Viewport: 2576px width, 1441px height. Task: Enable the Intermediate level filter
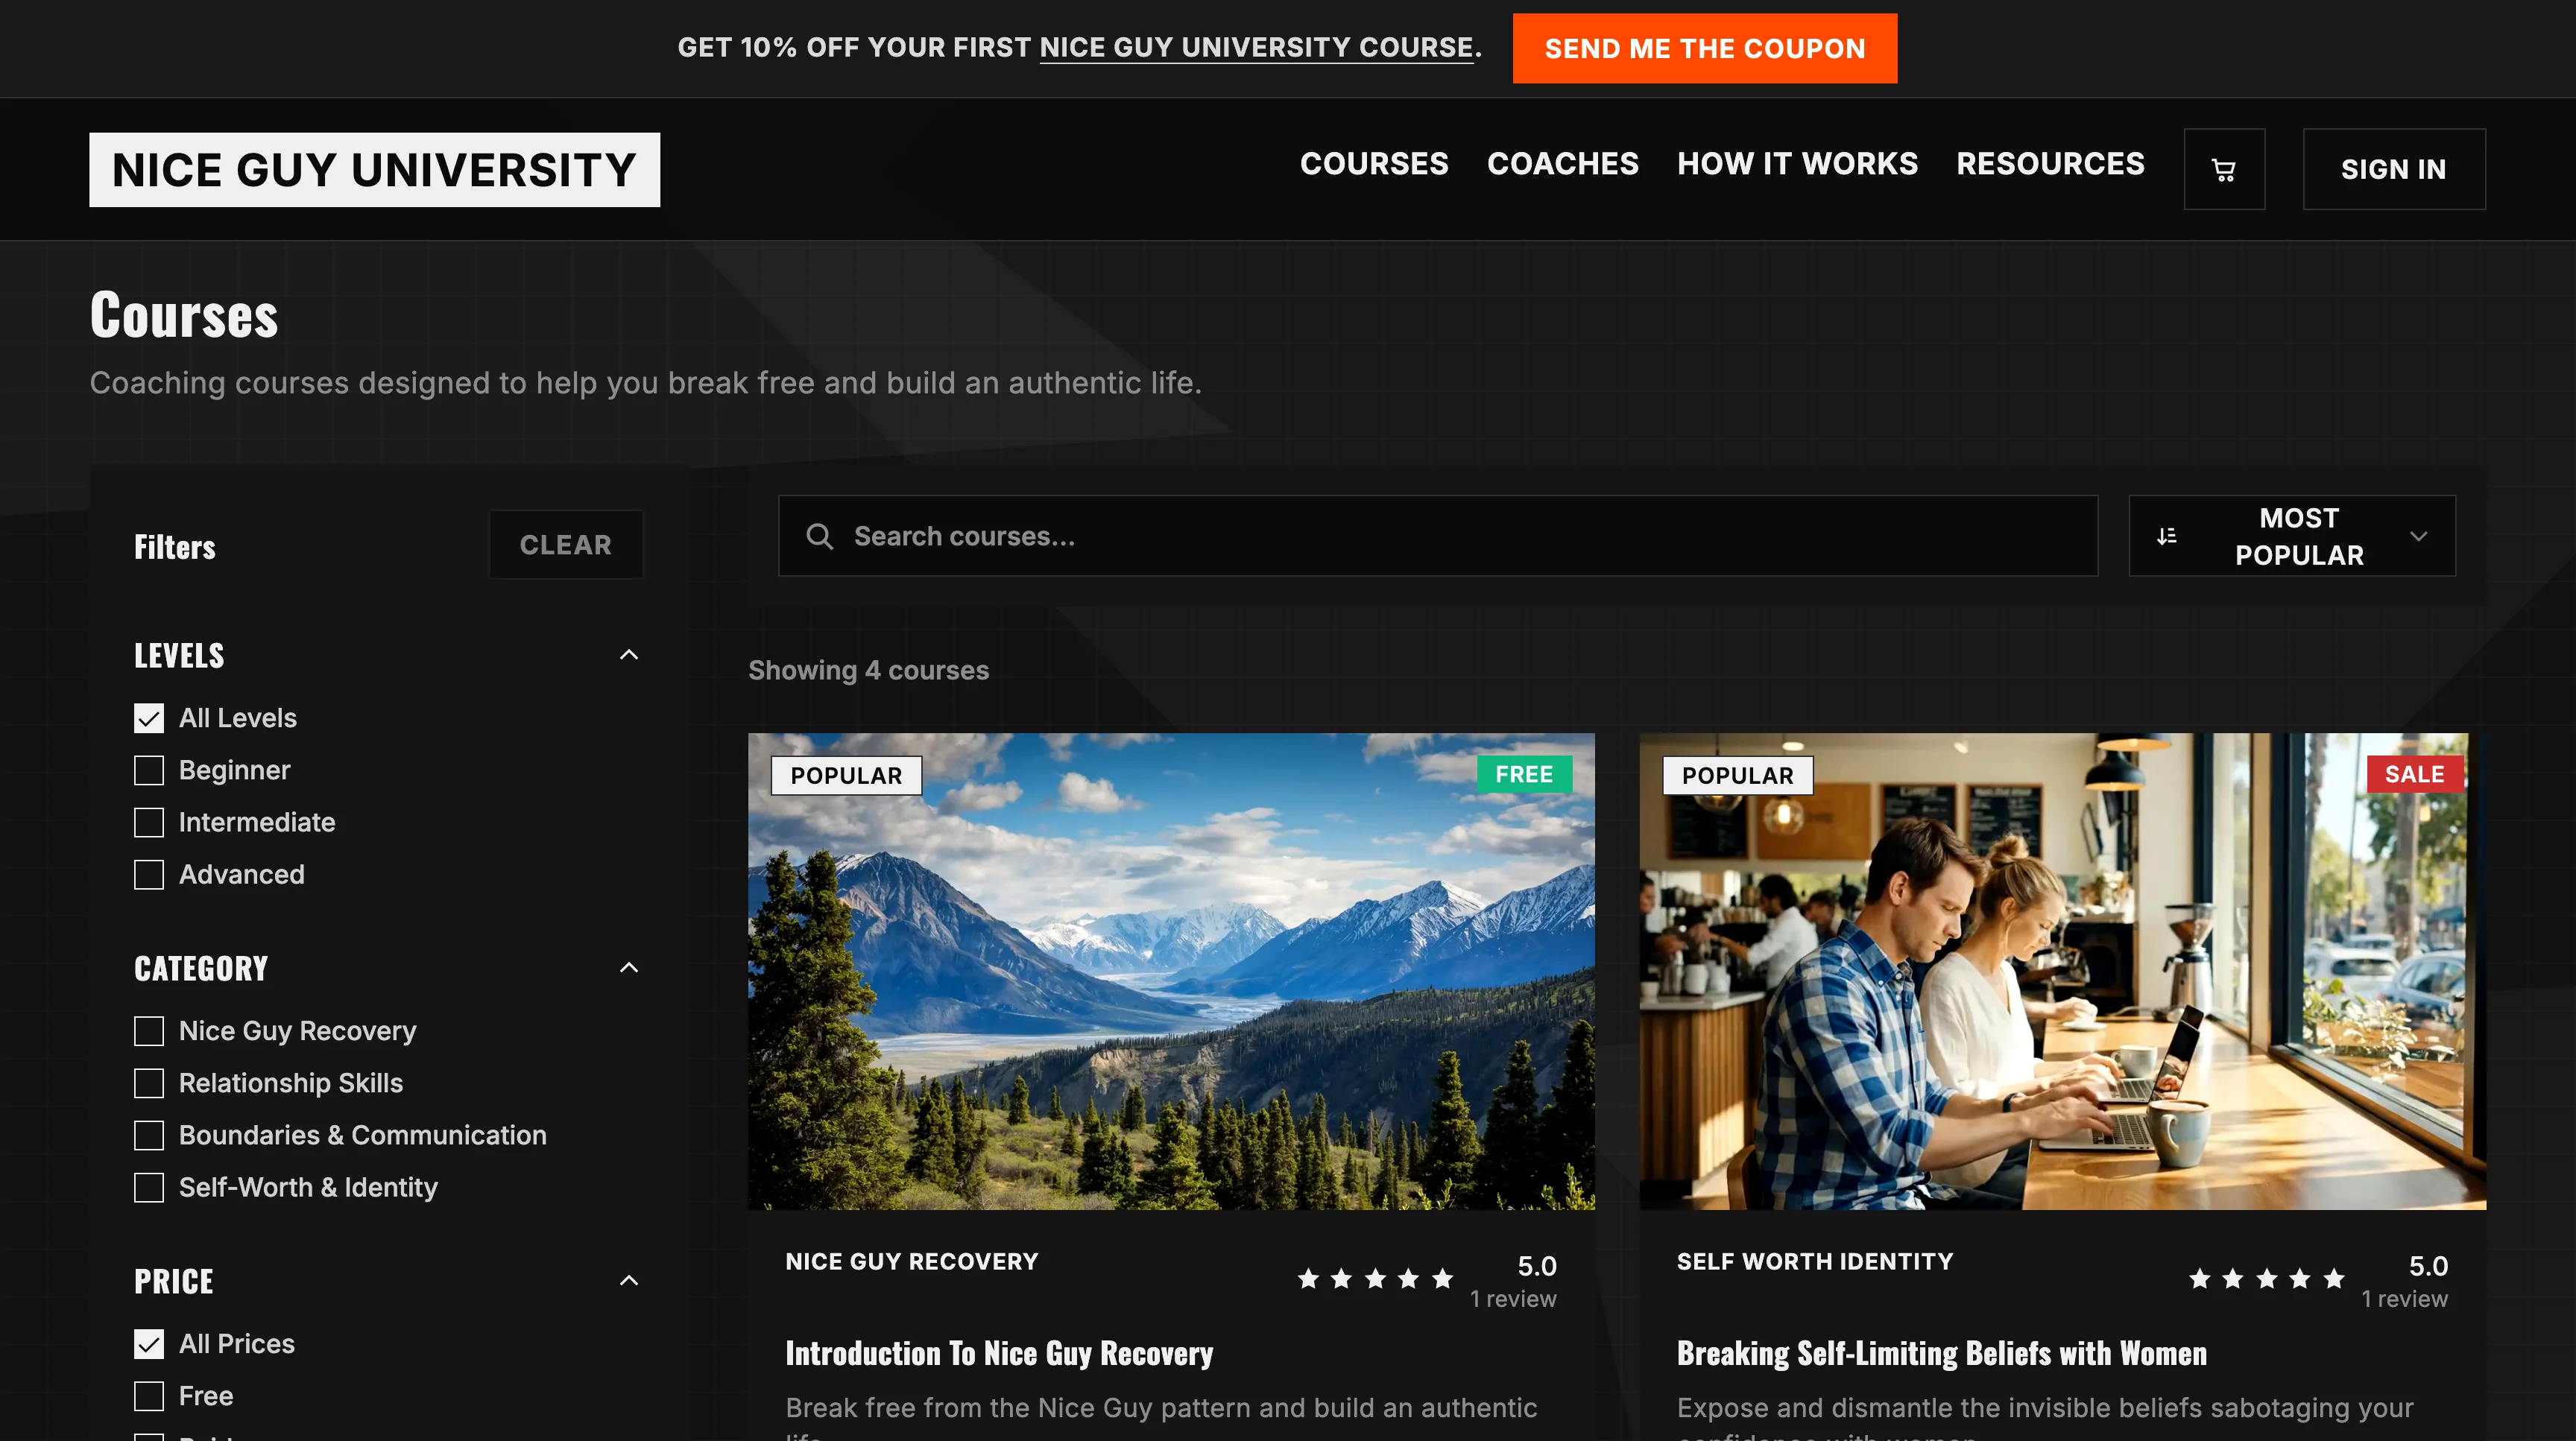point(149,823)
